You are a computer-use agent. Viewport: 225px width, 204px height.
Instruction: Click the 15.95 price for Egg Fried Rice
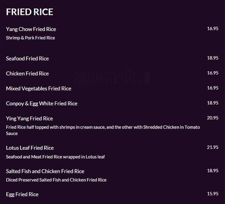click(213, 194)
